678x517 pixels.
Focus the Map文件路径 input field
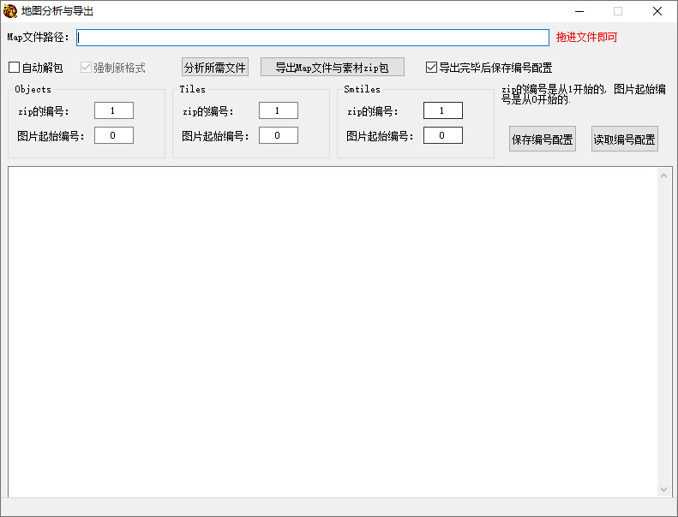(x=313, y=38)
